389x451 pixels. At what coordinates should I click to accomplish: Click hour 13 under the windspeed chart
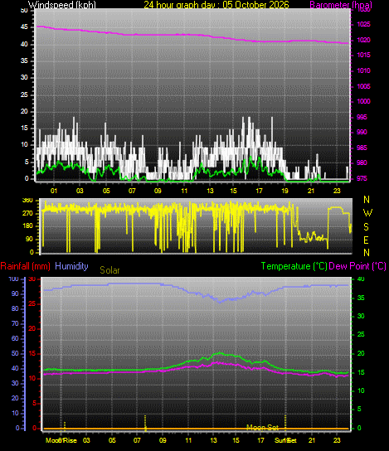[x=210, y=191]
